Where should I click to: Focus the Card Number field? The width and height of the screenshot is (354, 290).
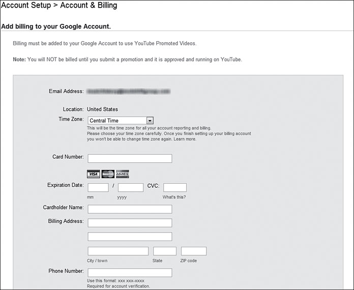pos(130,159)
